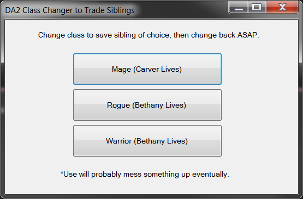Switch class to Mage so Carver lives
The height and width of the screenshot is (199, 303).
[x=147, y=69]
